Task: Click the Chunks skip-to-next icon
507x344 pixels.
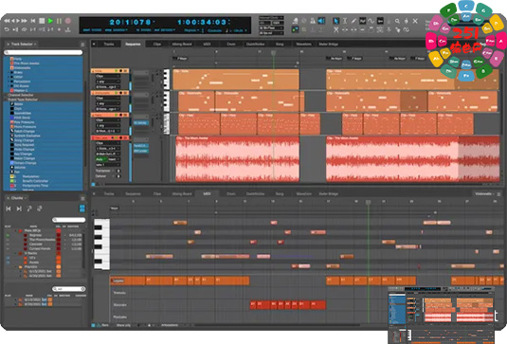Action: [19, 208]
